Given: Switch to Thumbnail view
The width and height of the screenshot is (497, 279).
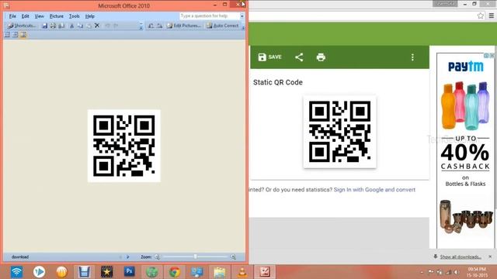Looking at the screenshot, I should click(7, 34).
